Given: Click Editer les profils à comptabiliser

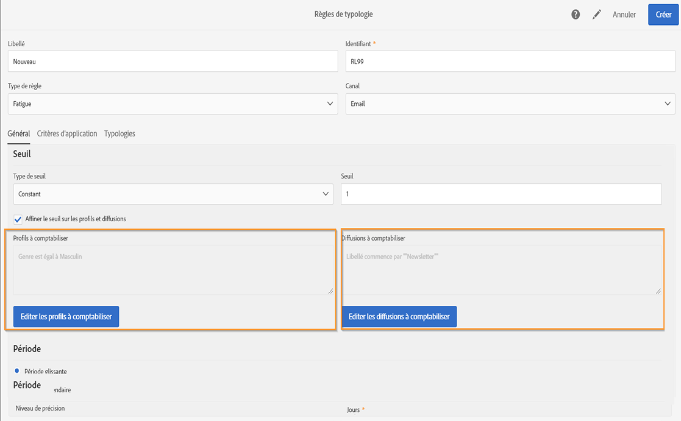Looking at the screenshot, I should (66, 317).
